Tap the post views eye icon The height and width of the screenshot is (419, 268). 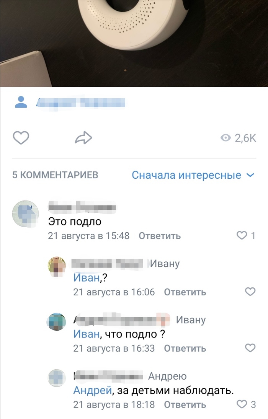point(226,138)
